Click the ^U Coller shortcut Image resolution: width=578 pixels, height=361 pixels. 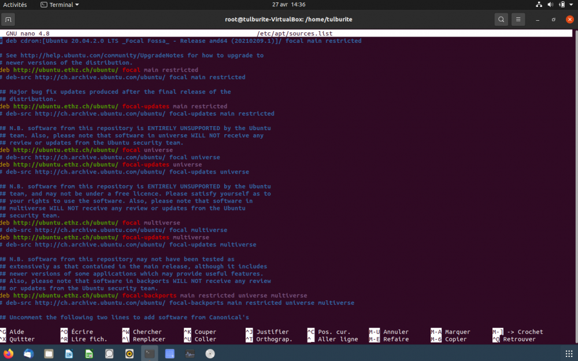(x=200, y=339)
